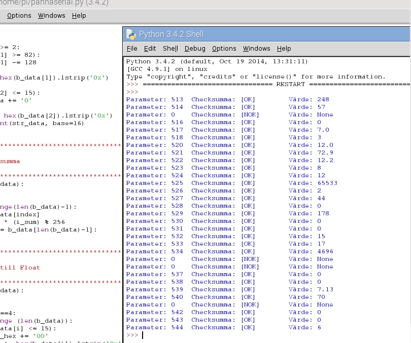The width and height of the screenshot is (411, 343).
Task: Click value 72.9 in Parameter 521 row
Action: click(325, 153)
